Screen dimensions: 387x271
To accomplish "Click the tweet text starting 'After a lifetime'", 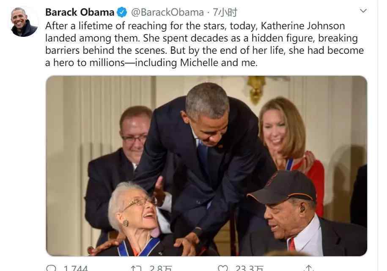I will (204, 44).
